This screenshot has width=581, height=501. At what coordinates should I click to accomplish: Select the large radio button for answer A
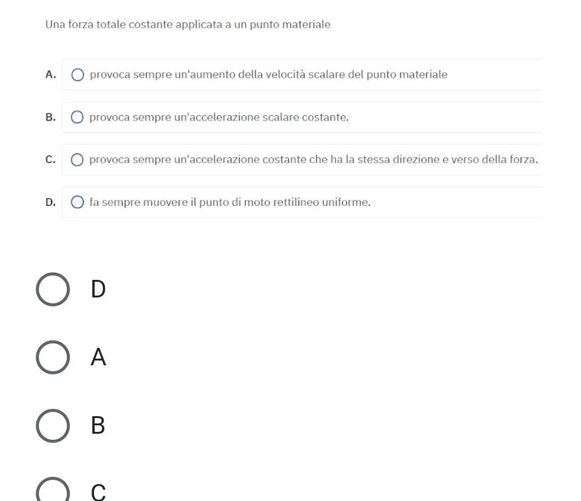click(53, 357)
